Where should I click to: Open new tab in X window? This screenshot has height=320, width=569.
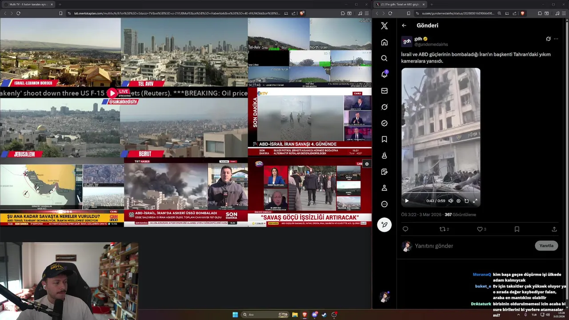pyautogui.click(x=431, y=4)
